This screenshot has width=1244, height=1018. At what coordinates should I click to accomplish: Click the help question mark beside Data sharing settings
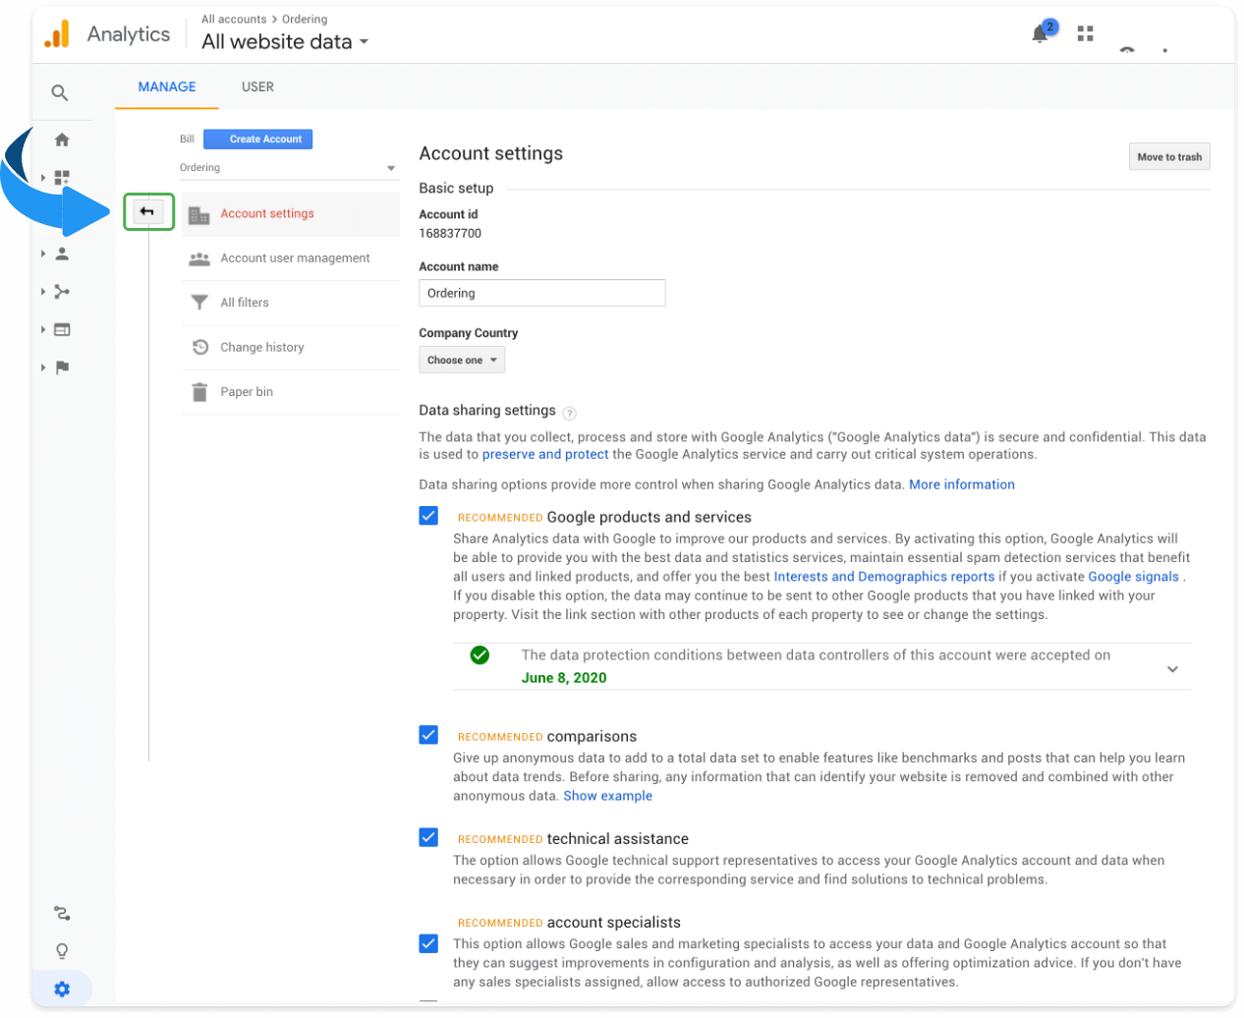570,414
